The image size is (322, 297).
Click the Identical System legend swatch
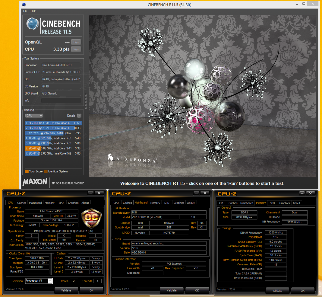pyautogui.click(x=46, y=171)
